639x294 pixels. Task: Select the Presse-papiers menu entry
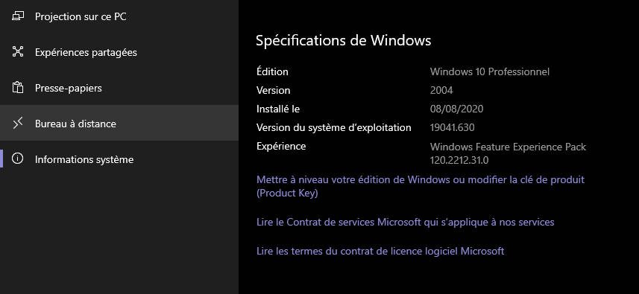(x=119, y=88)
